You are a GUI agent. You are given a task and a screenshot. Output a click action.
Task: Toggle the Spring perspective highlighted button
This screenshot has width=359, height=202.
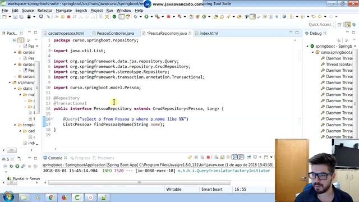(x=348, y=25)
